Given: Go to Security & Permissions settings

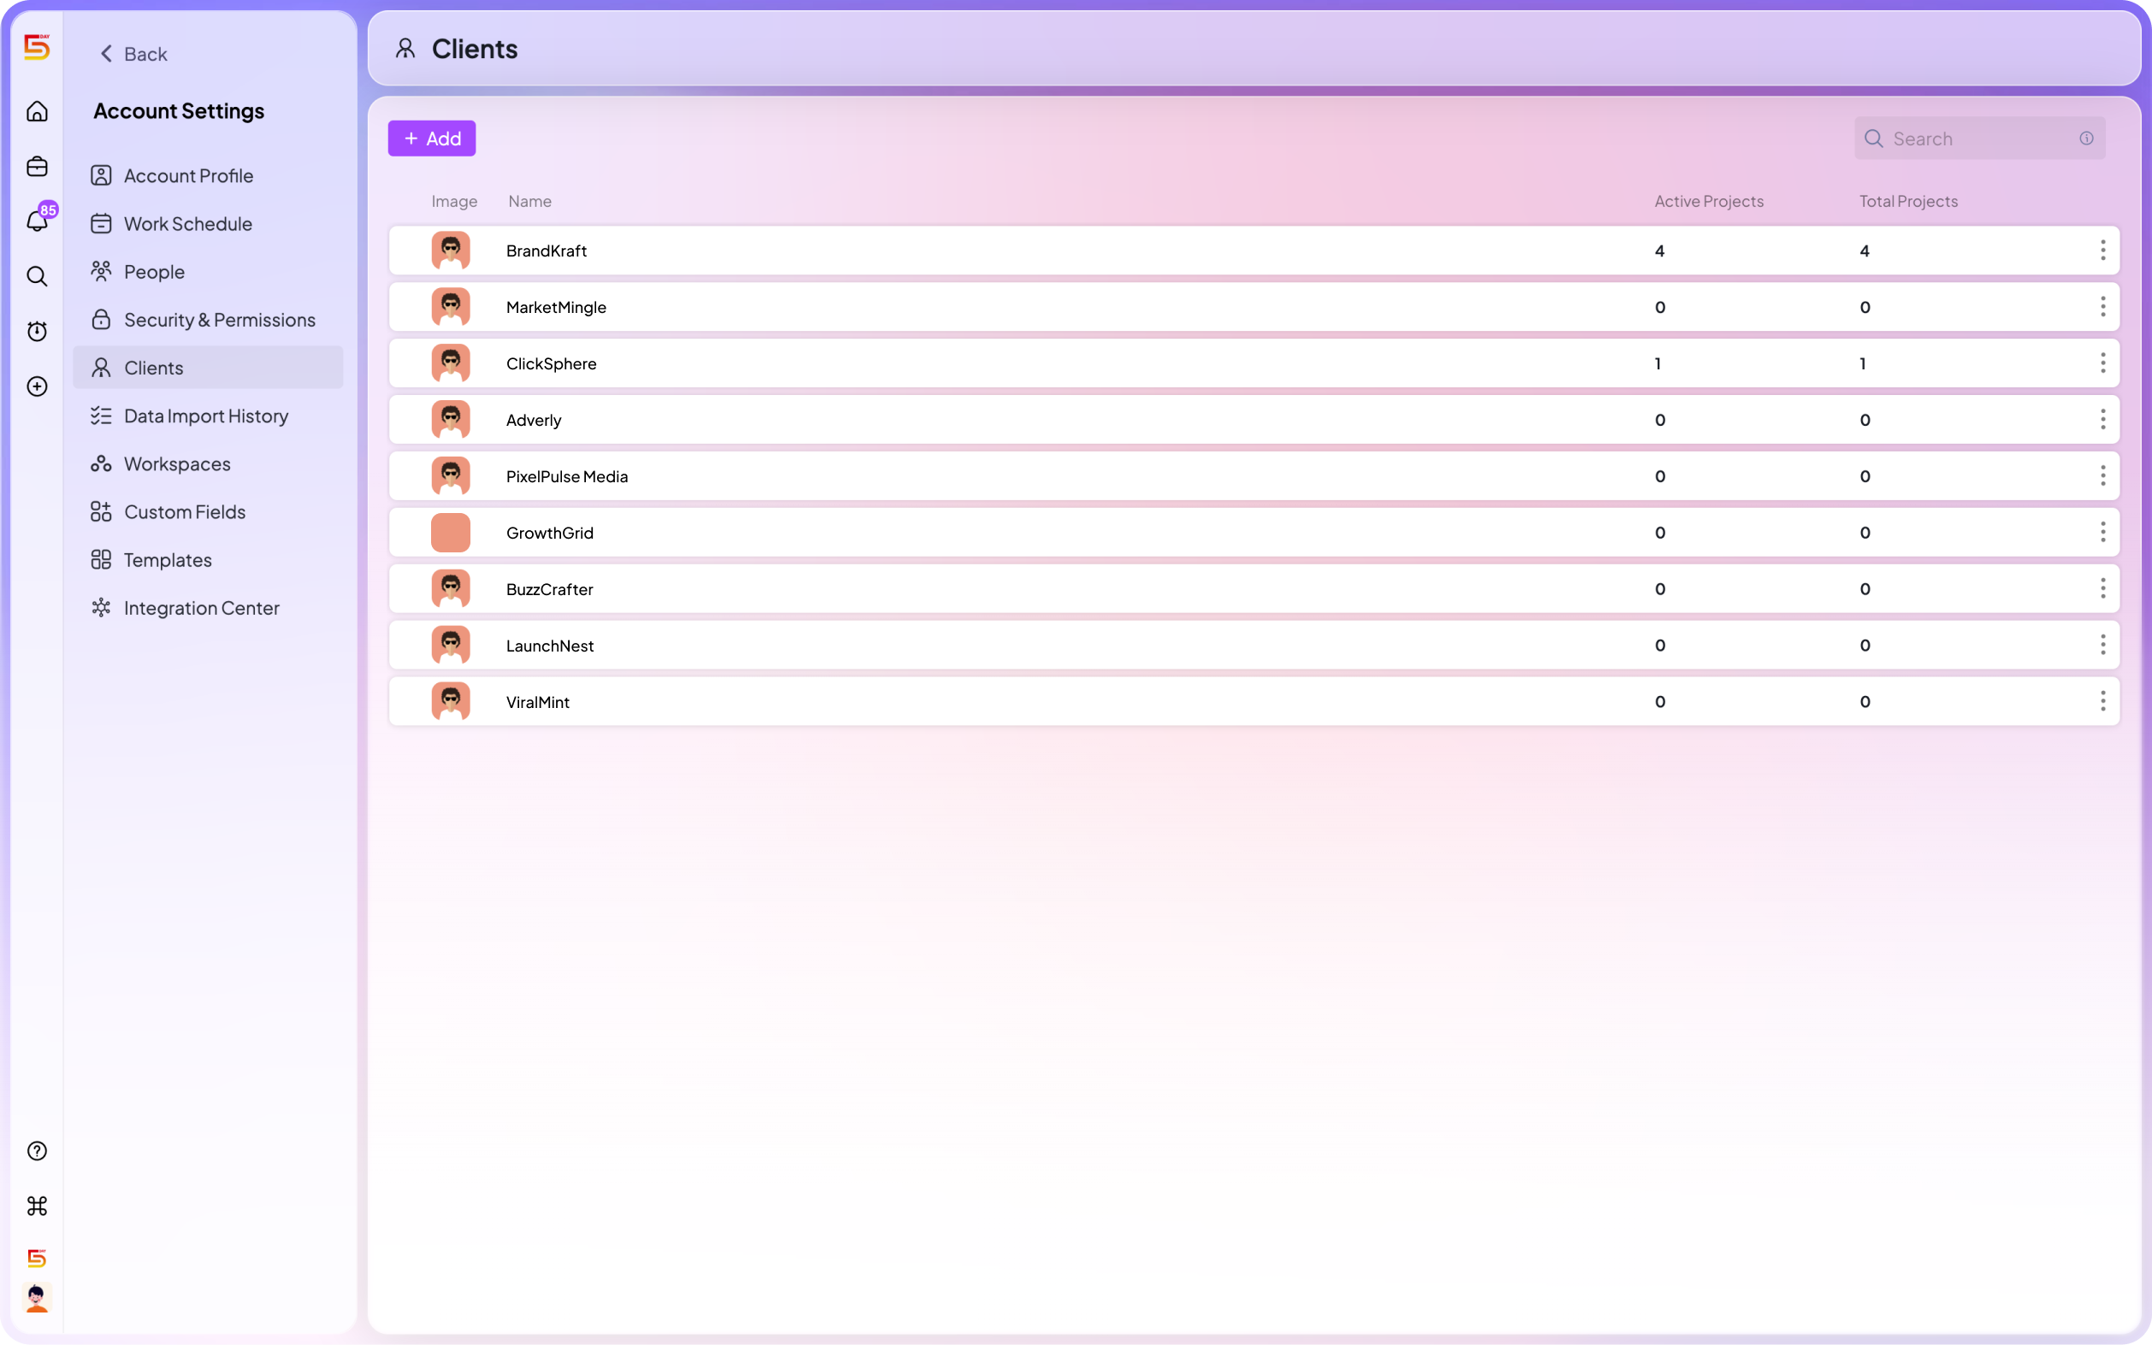Looking at the screenshot, I should [x=219, y=319].
